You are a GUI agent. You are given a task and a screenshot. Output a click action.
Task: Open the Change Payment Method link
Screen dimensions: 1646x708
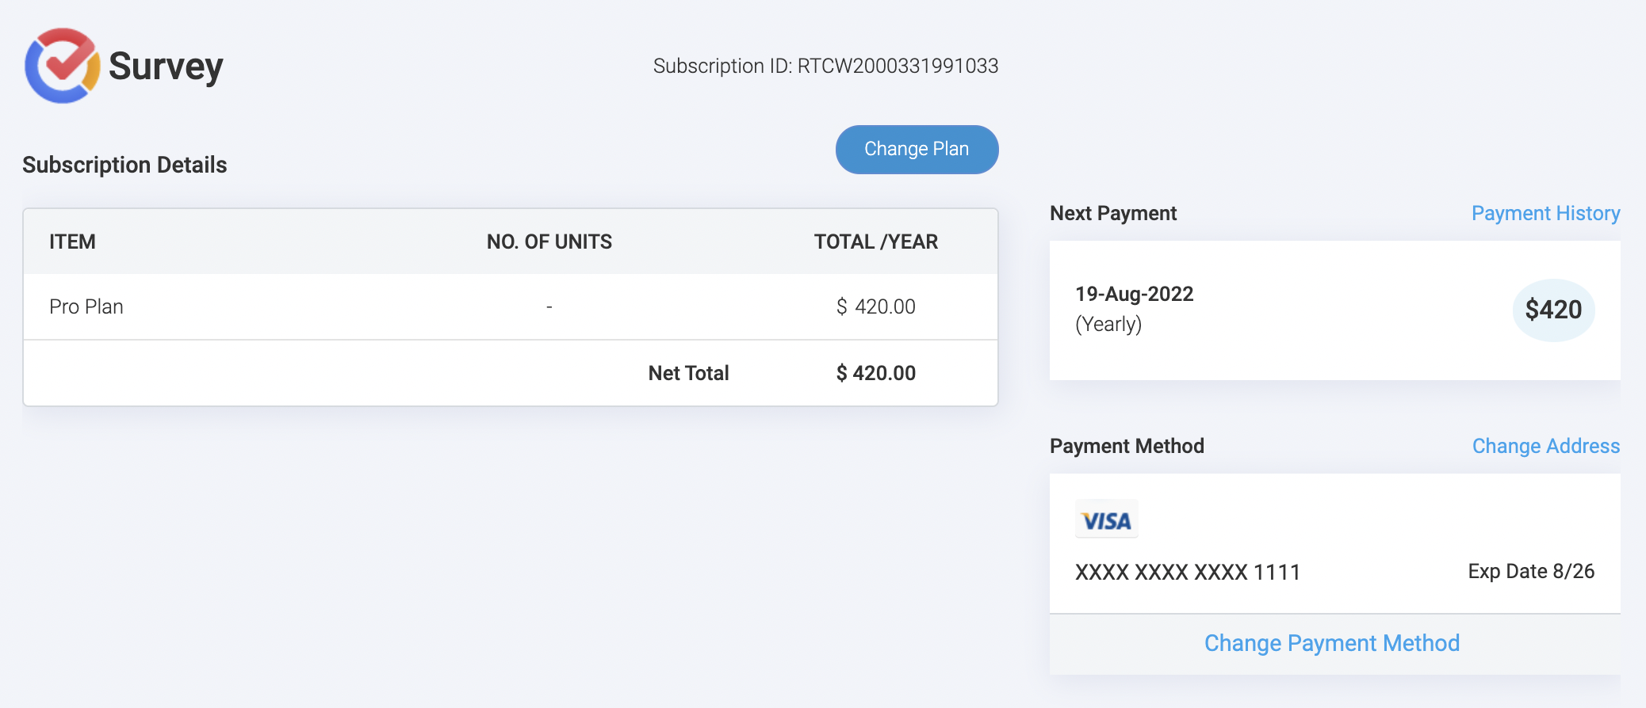(x=1331, y=643)
